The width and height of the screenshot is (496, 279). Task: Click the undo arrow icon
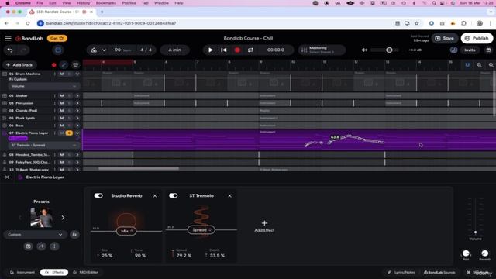click(x=10, y=50)
